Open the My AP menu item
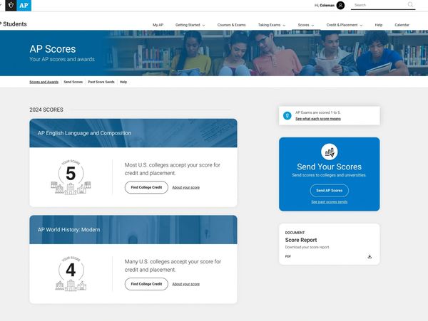428x321 pixels. click(x=158, y=25)
